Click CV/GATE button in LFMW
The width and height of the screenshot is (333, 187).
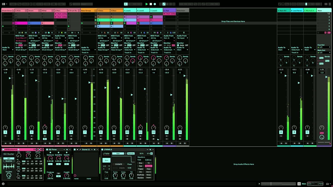118,164
